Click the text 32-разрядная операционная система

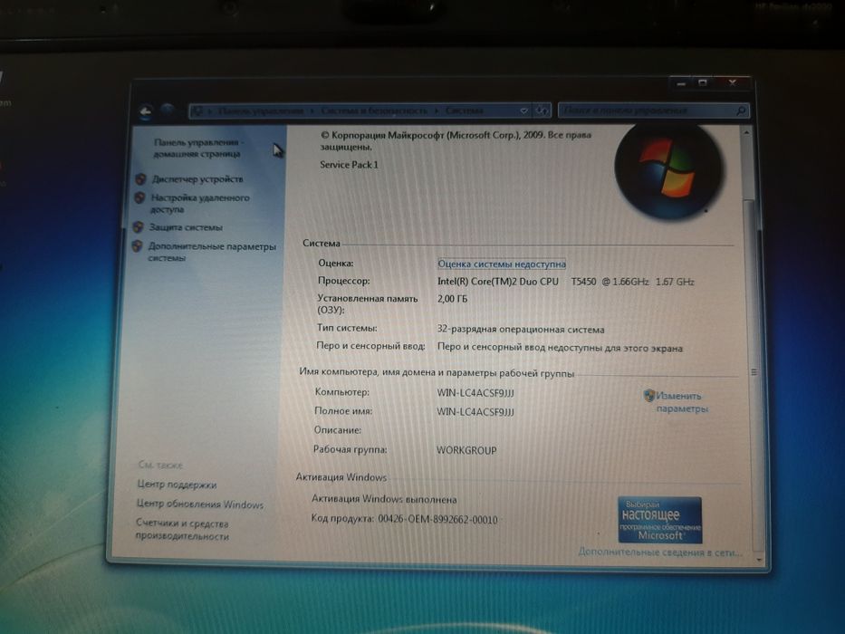point(521,330)
